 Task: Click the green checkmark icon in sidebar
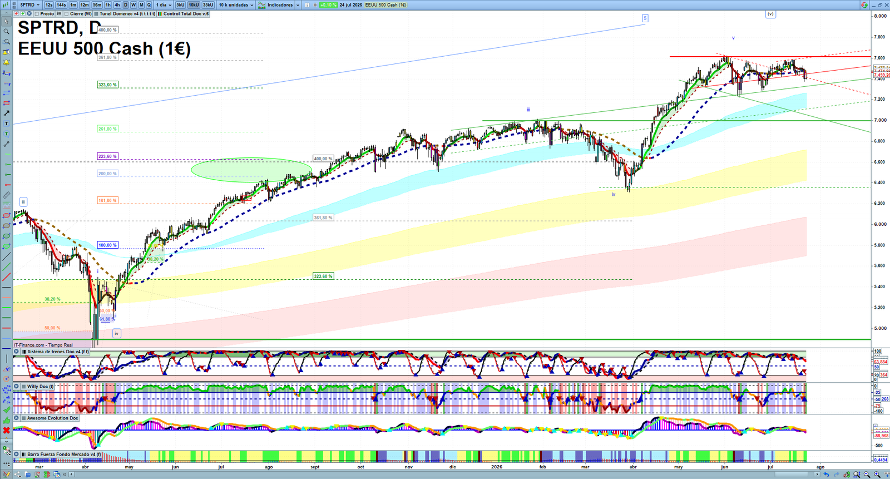7,409
